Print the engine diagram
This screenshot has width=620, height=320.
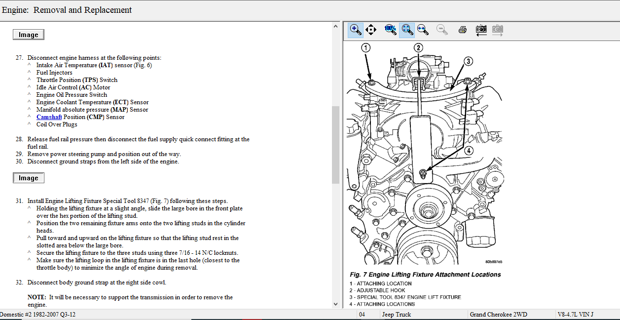462,30
